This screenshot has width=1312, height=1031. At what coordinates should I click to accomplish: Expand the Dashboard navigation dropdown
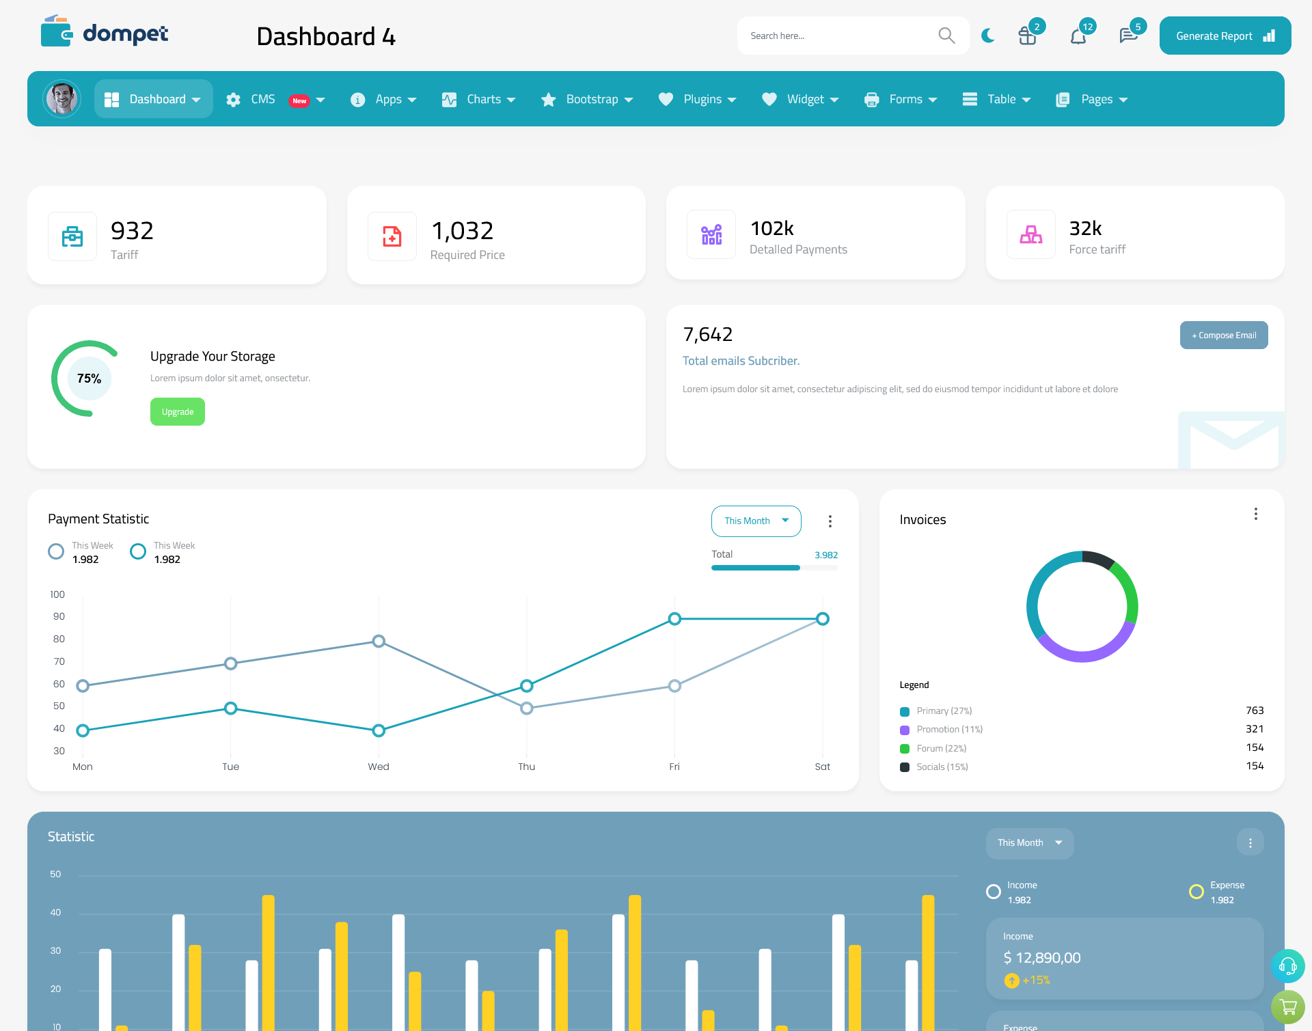click(159, 99)
